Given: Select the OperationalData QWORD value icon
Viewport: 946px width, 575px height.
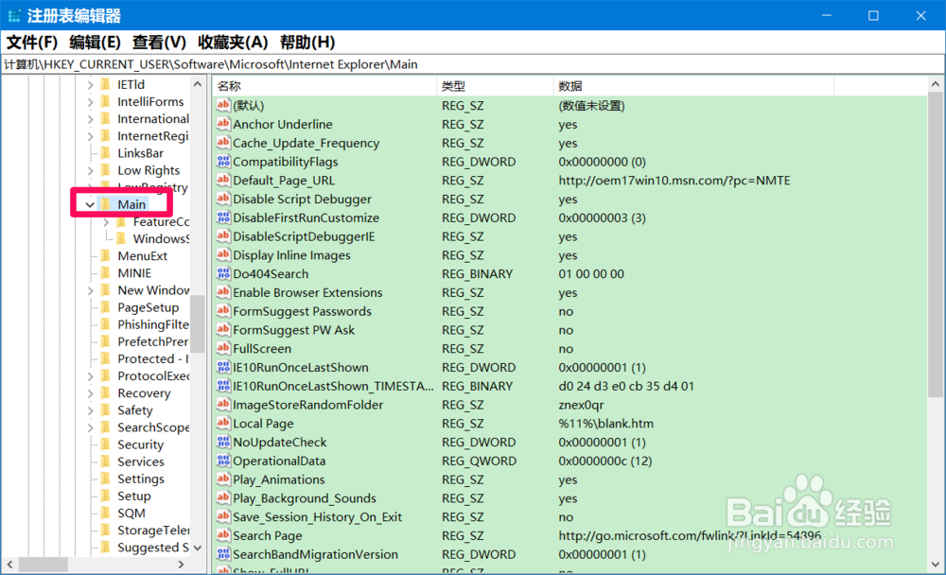Looking at the screenshot, I should (x=223, y=461).
